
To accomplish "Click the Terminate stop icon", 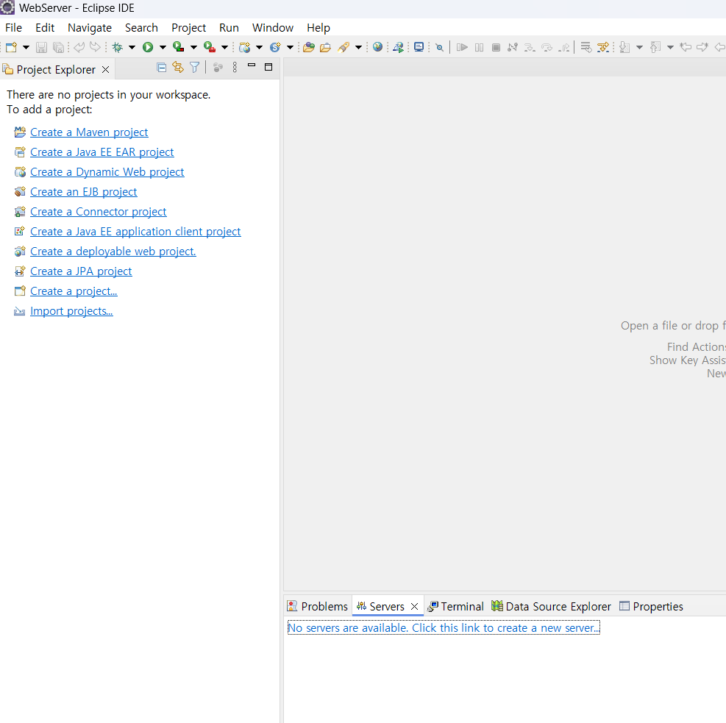I will pyautogui.click(x=496, y=47).
